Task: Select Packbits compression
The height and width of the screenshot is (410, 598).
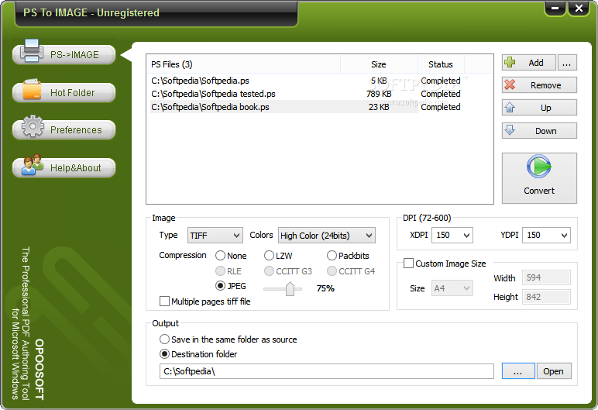Action: click(x=349, y=256)
